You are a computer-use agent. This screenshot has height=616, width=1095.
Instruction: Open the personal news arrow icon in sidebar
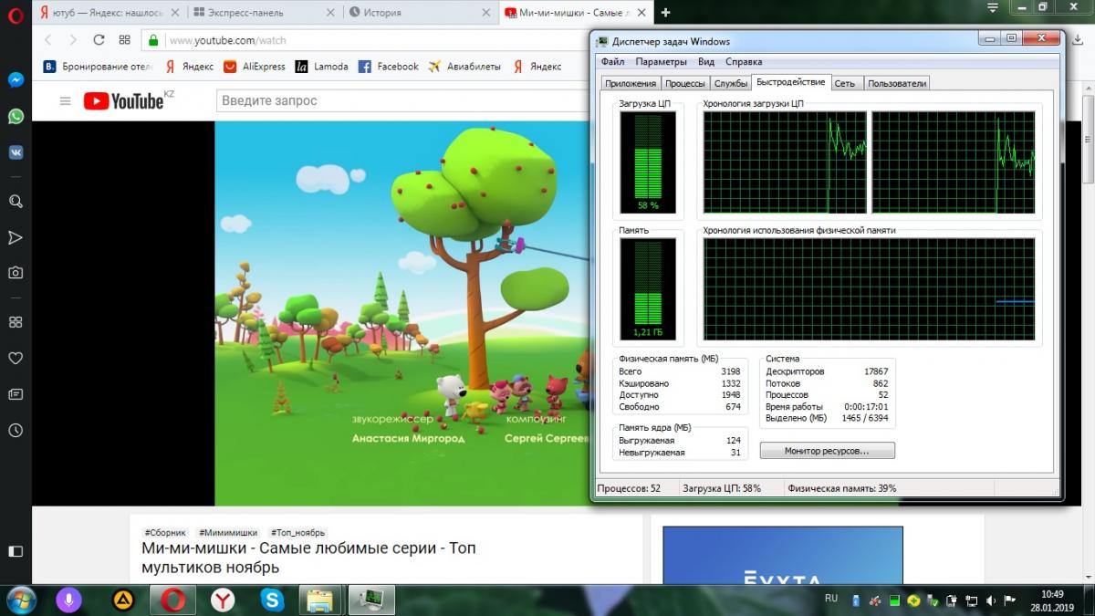[x=16, y=237]
